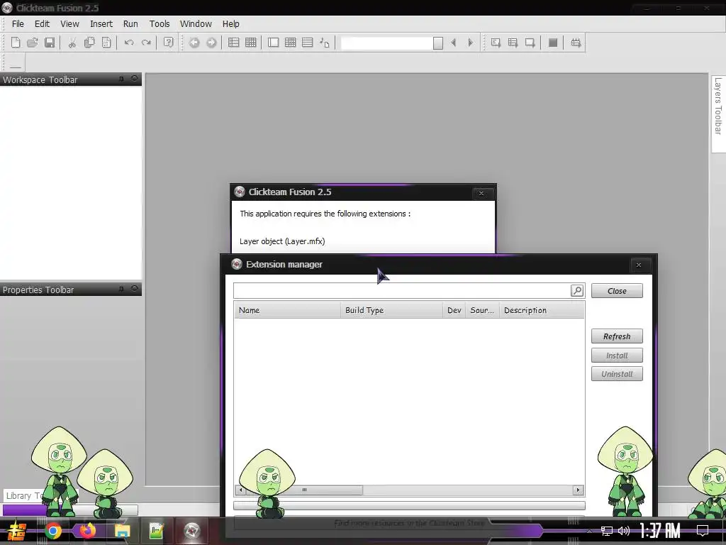Open File Explorer from the taskbar
The width and height of the screenshot is (726, 545).
[122, 531]
